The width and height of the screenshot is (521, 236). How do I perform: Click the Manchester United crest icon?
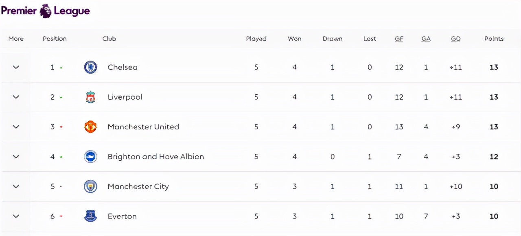point(90,127)
